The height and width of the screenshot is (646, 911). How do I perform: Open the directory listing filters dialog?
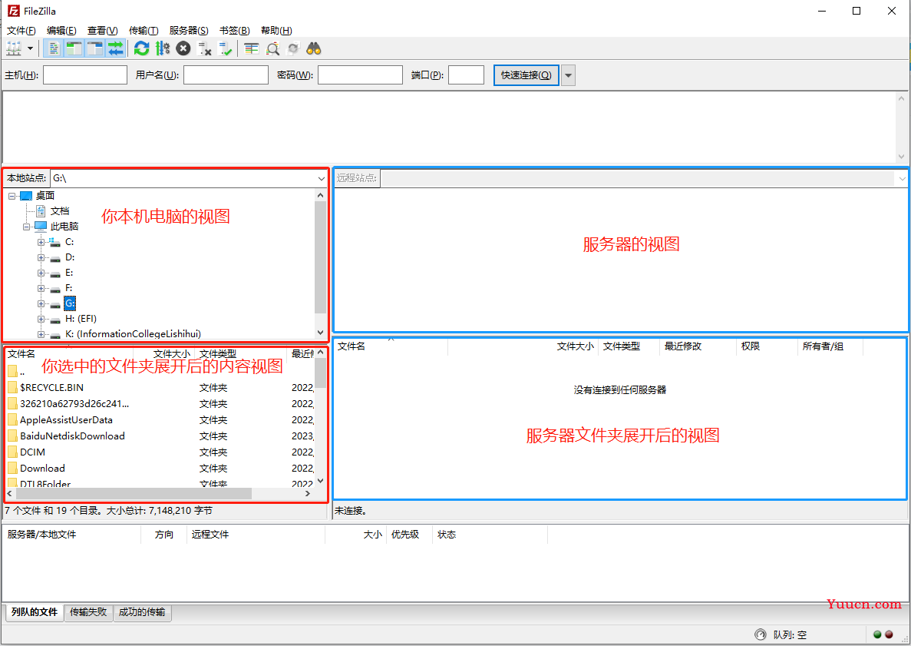(251, 49)
